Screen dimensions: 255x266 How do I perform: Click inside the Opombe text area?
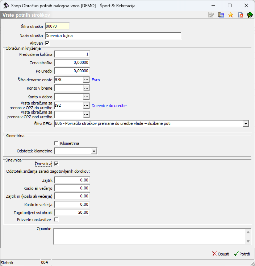pyautogui.click(x=150, y=237)
